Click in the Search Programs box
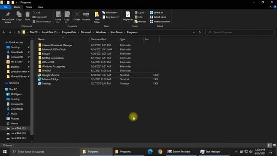Screen dimensions: 277x156 pos(240,32)
